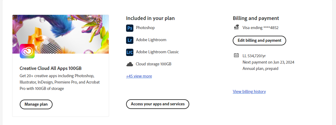Click the calendar icon next to yearly price
336x125 pixels.
236,55
